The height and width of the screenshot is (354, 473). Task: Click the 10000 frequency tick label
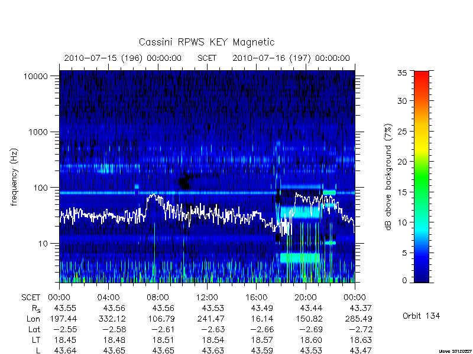point(35,77)
